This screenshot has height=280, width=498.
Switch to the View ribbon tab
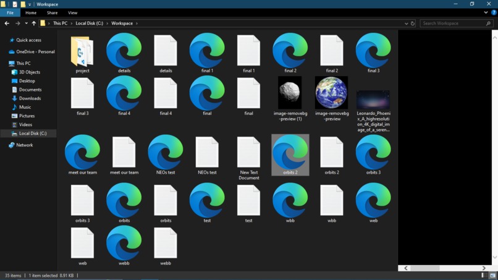72,13
